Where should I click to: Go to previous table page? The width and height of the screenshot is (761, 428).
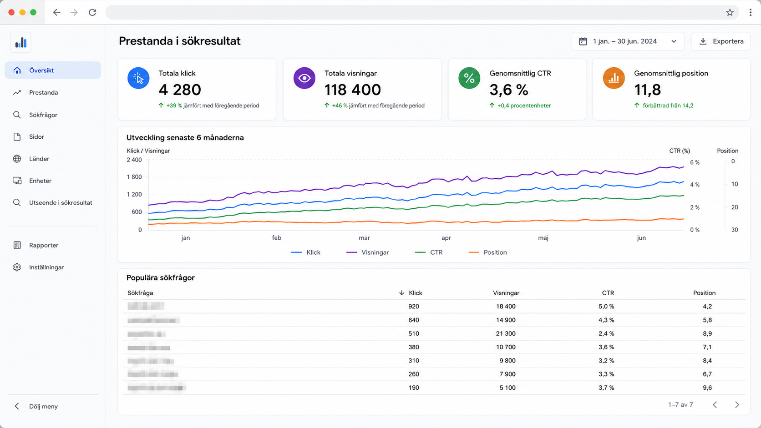[x=715, y=405]
